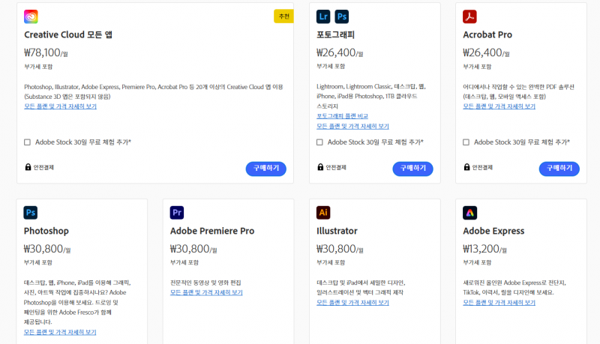Viewport: 600px width, 344px height.
Task: Click ₩30,800 price under Adobe Premiere Pro
Action: pyautogui.click(x=193, y=249)
